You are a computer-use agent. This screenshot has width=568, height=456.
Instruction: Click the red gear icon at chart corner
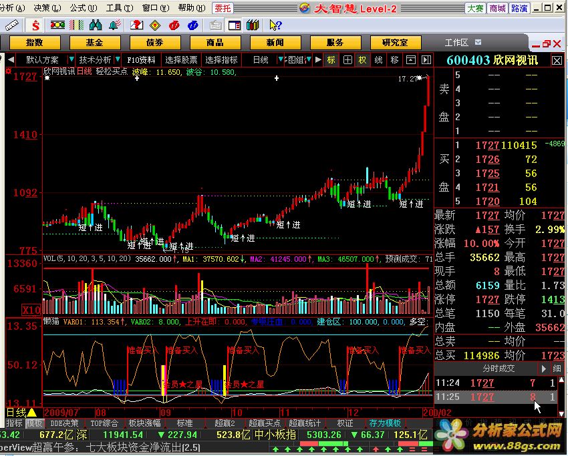point(8,71)
